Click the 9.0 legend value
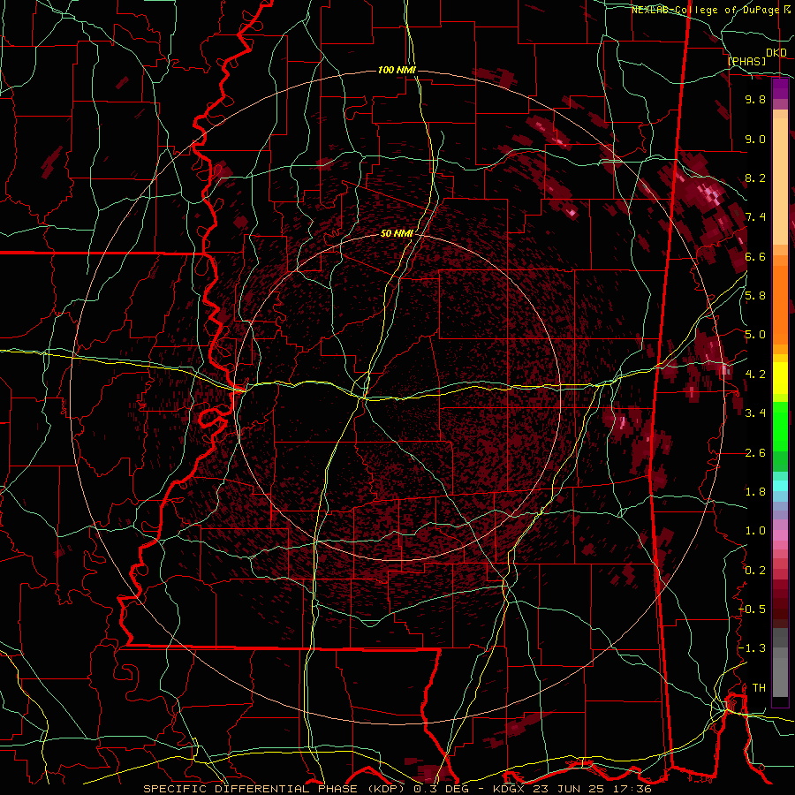Viewport: 795px width, 795px height. tap(755, 139)
